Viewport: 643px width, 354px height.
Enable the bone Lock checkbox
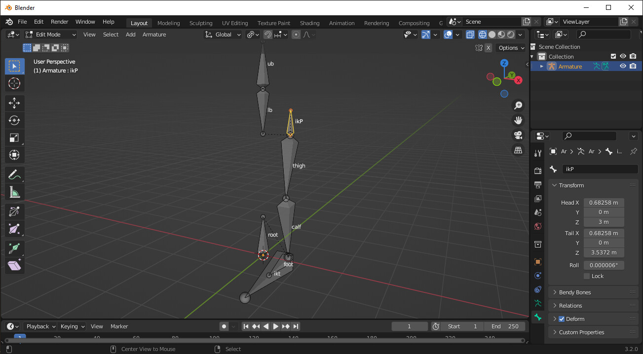587,276
